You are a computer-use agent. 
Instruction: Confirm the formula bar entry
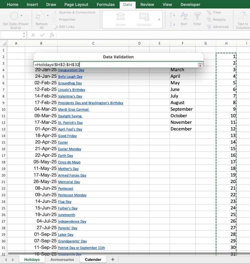tap(42, 35)
